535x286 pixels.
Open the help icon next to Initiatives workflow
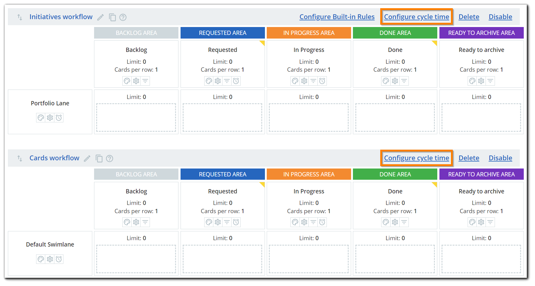click(123, 17)
